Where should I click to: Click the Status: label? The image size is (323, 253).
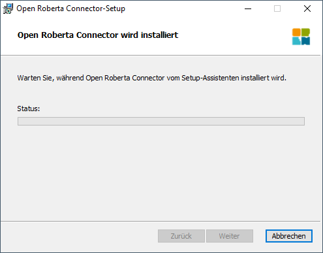(x=29, y=109)
